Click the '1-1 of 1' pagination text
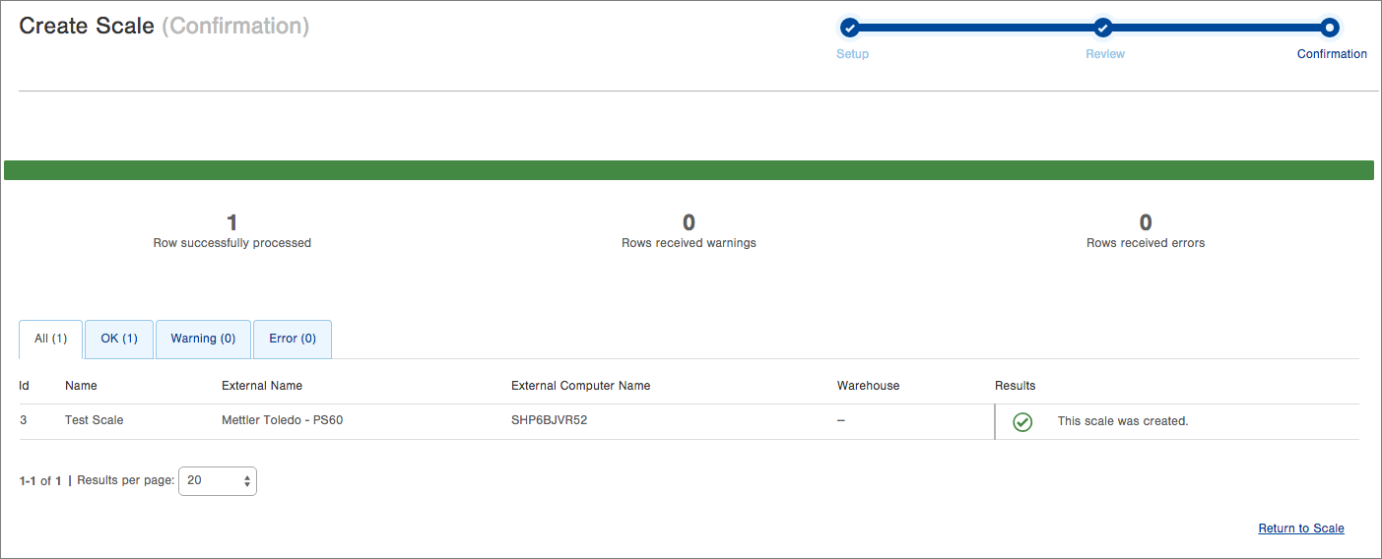Viewport: 1382px width, 559px height. (40, 481)
